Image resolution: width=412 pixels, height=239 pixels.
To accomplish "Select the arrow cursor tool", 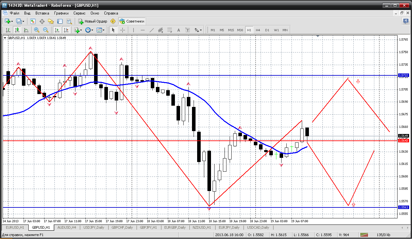I will point(113,30).
